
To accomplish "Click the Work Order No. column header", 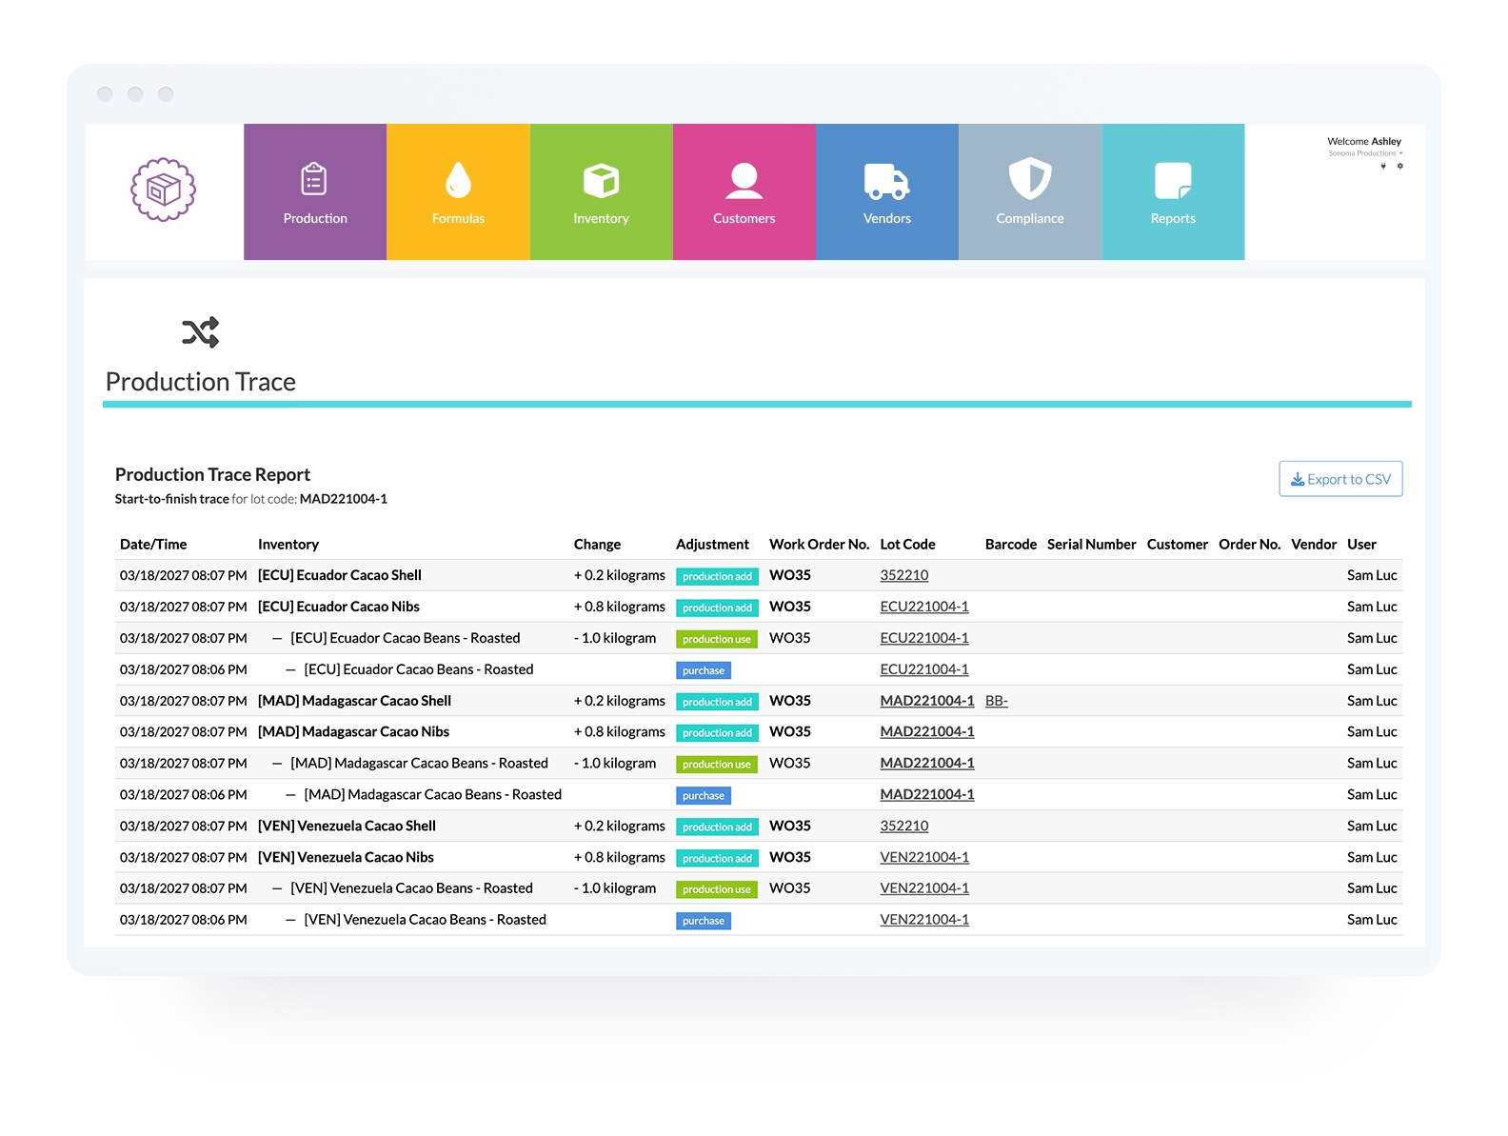I will tap(820, 544).
